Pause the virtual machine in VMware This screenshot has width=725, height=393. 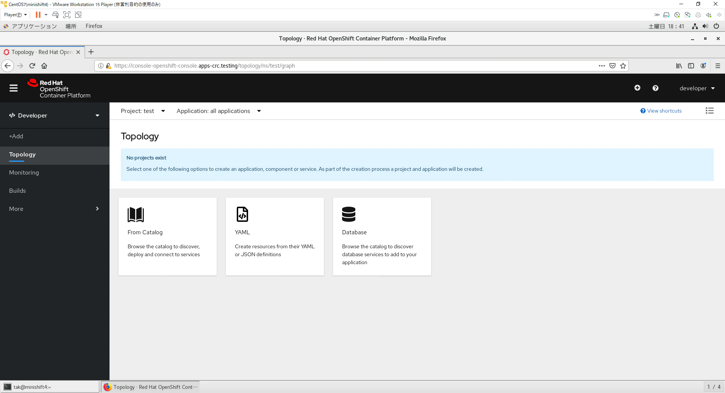[38, 15]
